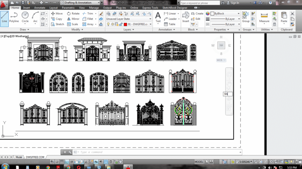Pick the Arc tool
Image resolution: width=302 pixels, height=169 pixels.
click(35, 18)
